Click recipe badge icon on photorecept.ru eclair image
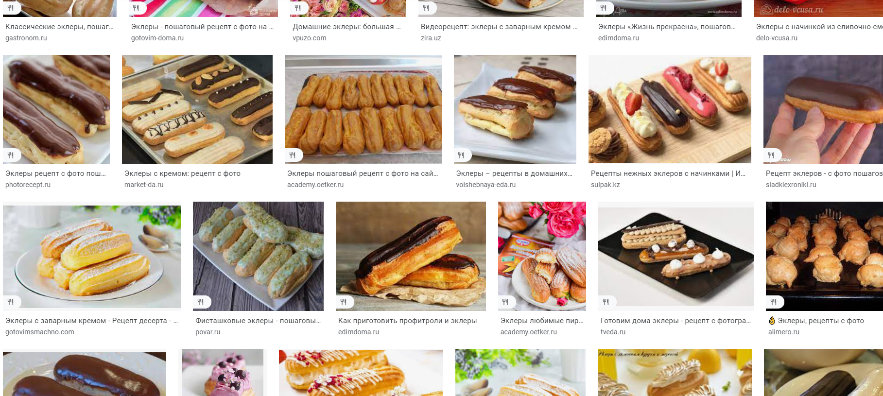The width and height of the screenshot is (883, 396). pyautogui.click(x=11, y=155)
